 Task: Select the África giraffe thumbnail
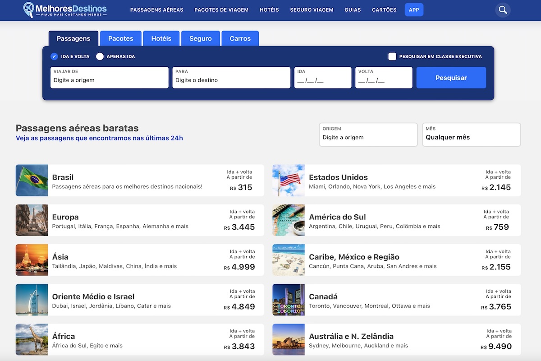point(32,339)
